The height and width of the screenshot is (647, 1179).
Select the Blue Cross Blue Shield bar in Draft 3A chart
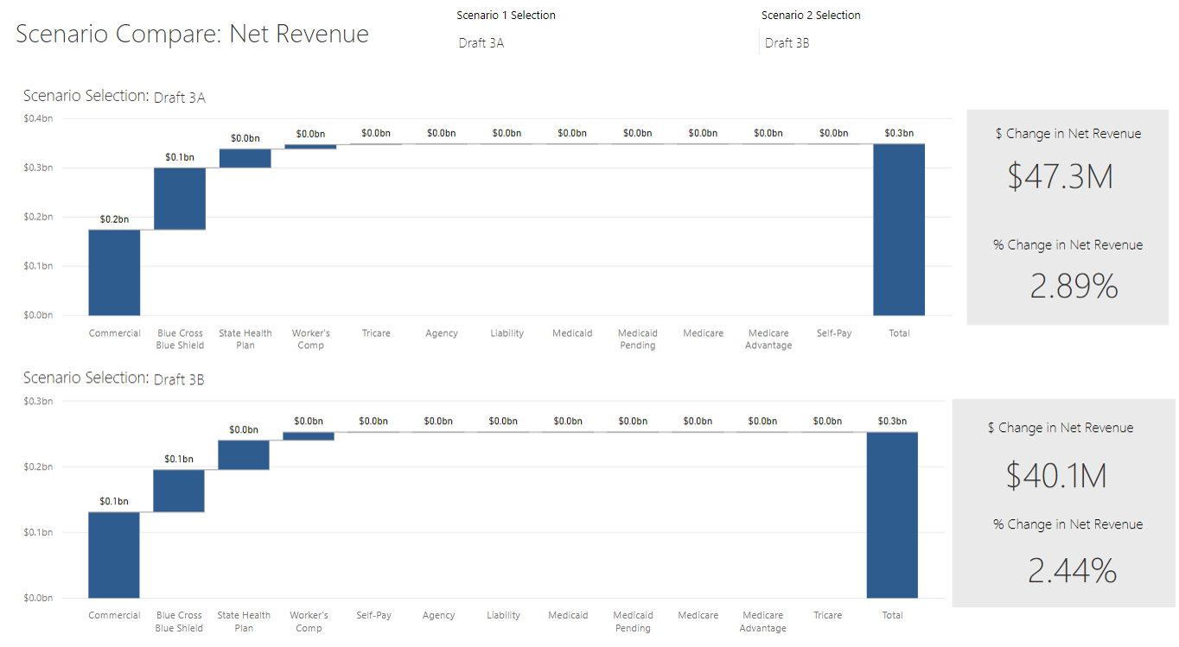(x=180, y=199)
